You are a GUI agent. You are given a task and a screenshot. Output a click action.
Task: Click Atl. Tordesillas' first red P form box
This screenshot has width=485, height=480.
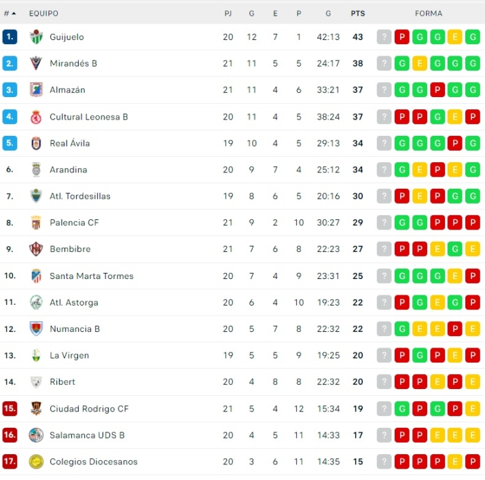click(x=402, y=196)
